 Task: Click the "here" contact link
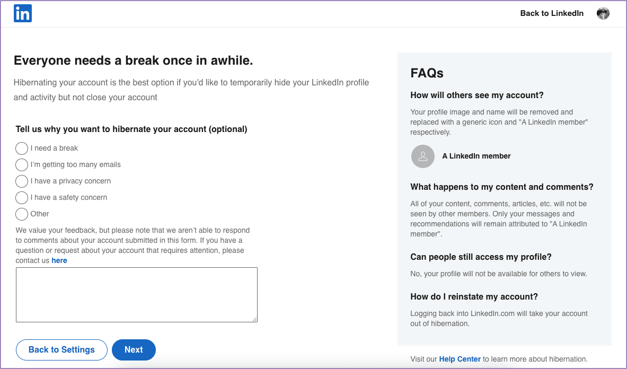coord(59,260)
